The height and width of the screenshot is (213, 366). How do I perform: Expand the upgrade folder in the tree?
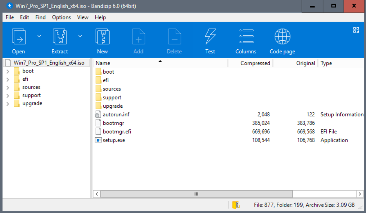tap(8, 104)
